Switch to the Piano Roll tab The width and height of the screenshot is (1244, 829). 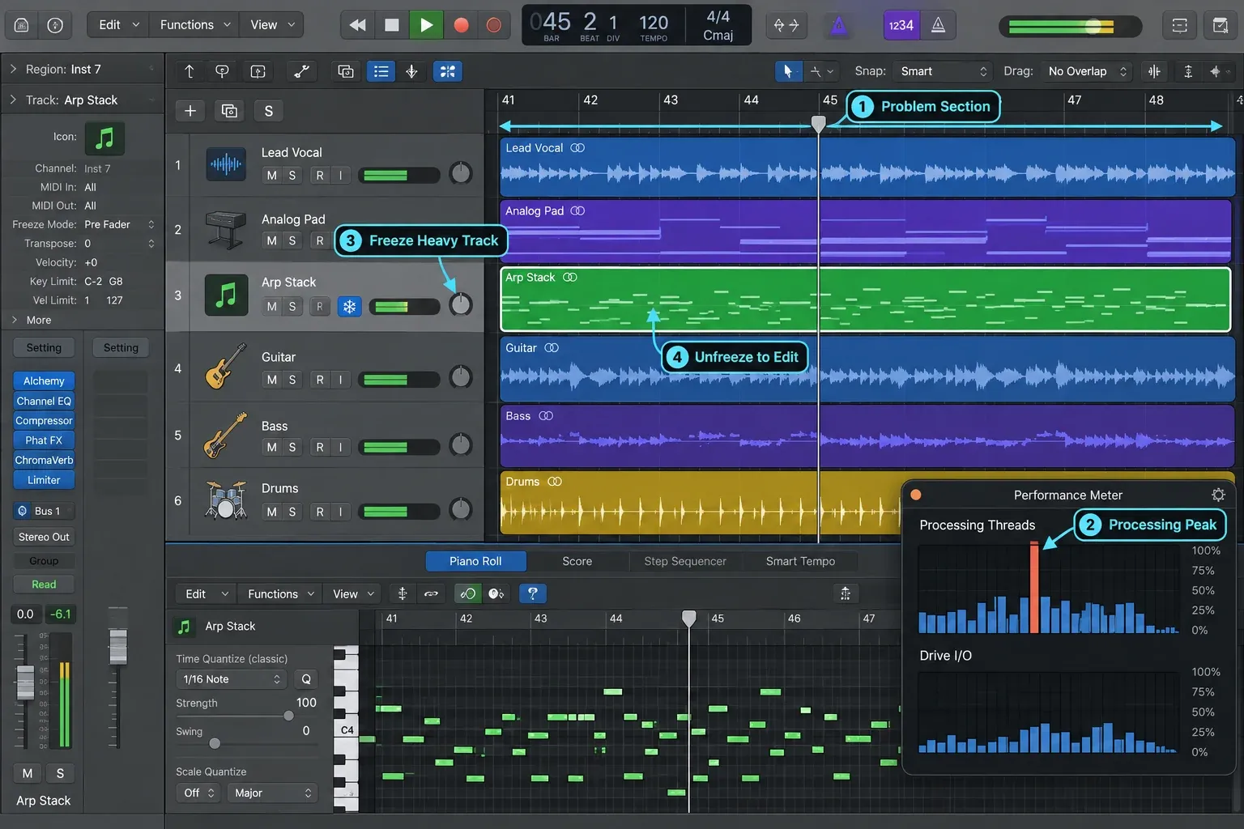coord(475,561)
